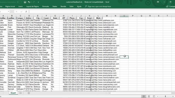Viewport: 175px width, 98px height.
Task: Open the Ajuda ribbon tab
Action: (x=79, y=7)
